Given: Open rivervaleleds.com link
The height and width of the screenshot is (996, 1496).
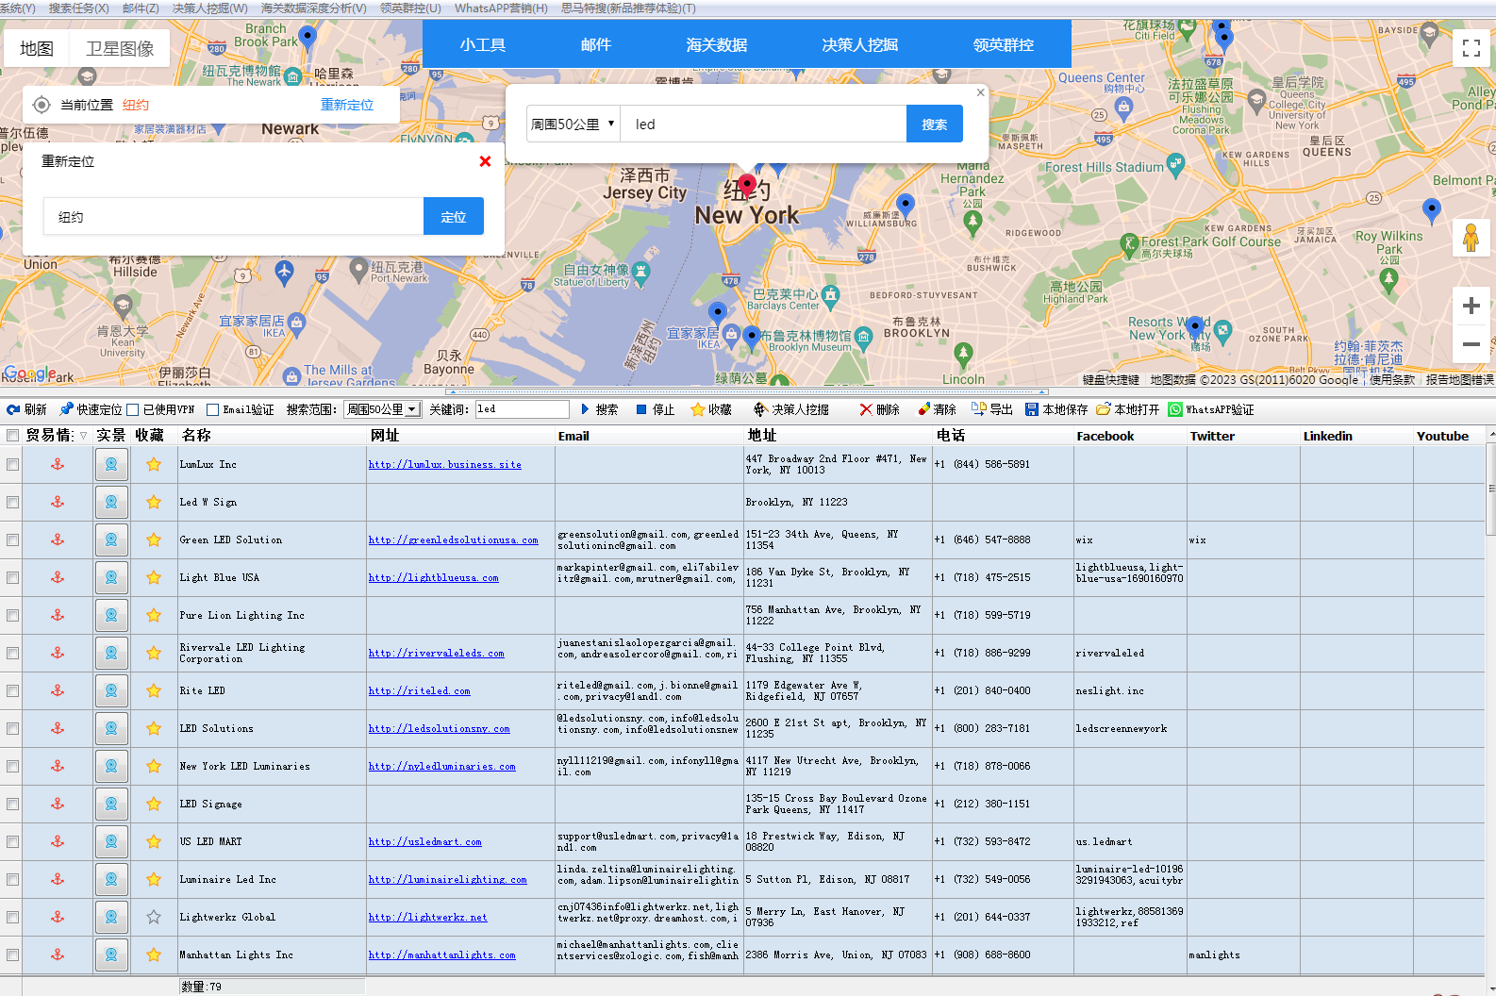Looking at the screenshot, I should [x=437, y=653].
